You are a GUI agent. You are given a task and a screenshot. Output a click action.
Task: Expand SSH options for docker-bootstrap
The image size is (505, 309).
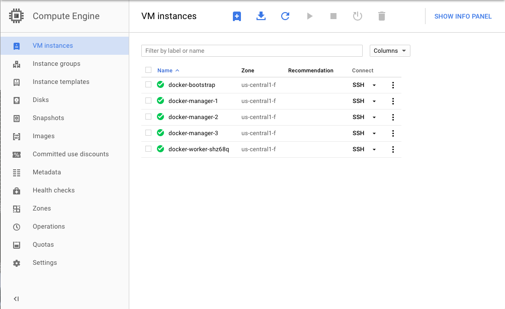pyautogui.click(x=374, y=85)
